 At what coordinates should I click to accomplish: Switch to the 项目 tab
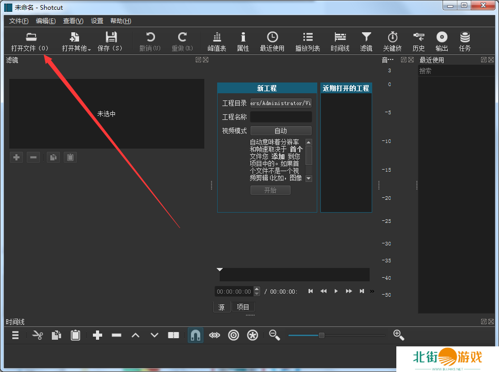(243, 307)
